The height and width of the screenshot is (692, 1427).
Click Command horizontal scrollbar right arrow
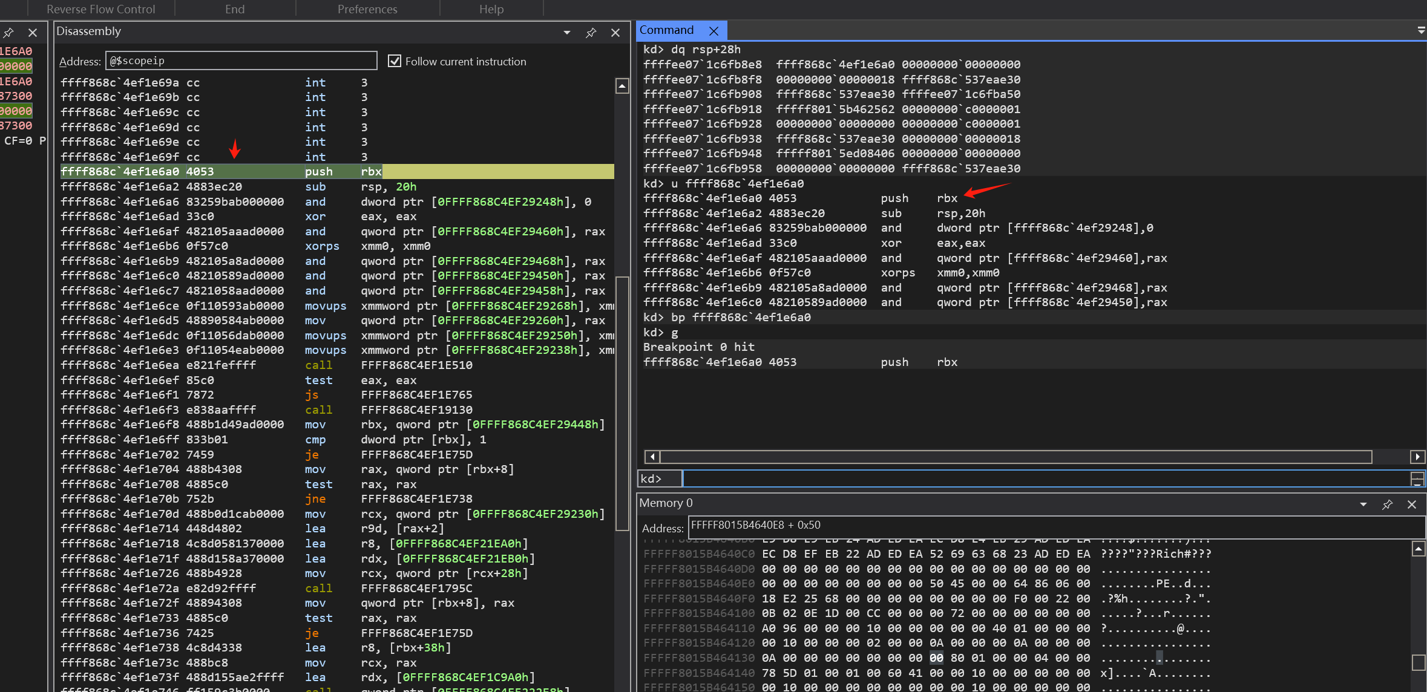pos(1417,457)
